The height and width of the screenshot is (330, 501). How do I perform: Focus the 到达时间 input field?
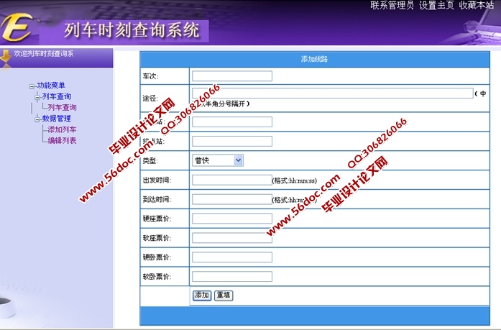coord(232,199)
